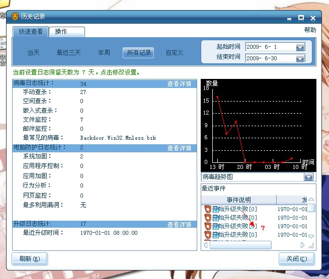Screen dimensions: 329x279
Task: Click the 嵌入式查杀 row
Action: (105, 110)
